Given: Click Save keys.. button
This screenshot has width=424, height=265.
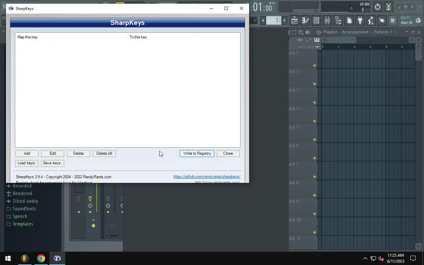Looking at the screenshot, I should [x=53, y=163].
